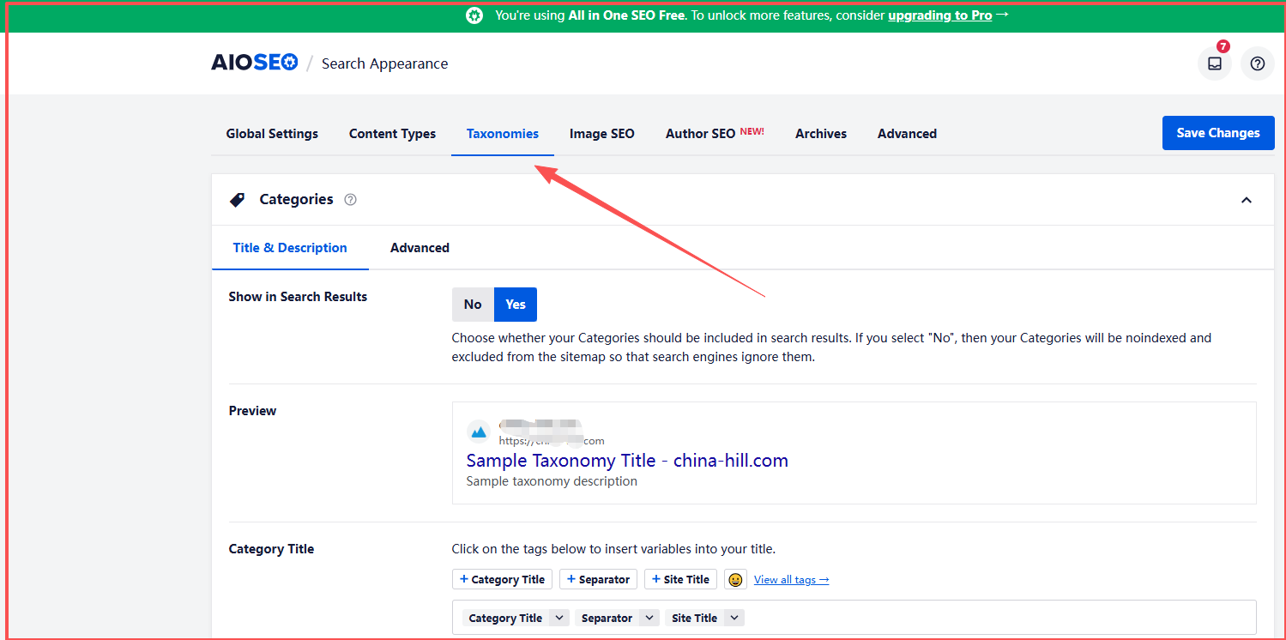The height and width of the screenshot is (640, 1286).
Task: Open the notifications inbox icon
Action: tap(1214, 63)
